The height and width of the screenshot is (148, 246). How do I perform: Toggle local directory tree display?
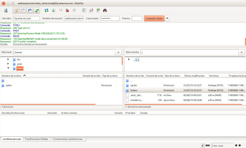pyautogui.click(x=23, y=10)
